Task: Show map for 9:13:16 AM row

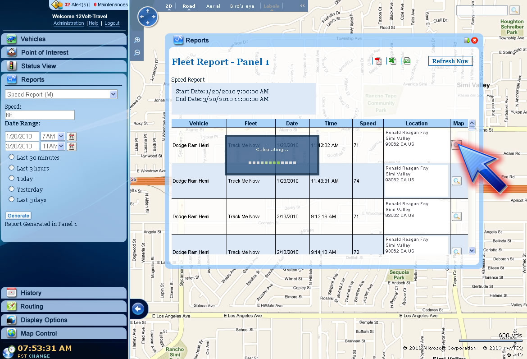Action: pos(456,216)
